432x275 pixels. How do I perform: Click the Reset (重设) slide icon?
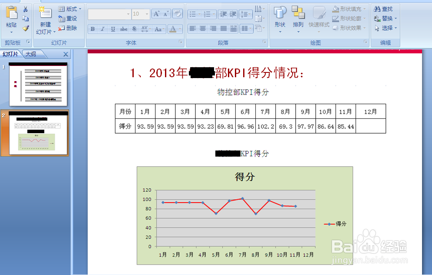(67, 18)
